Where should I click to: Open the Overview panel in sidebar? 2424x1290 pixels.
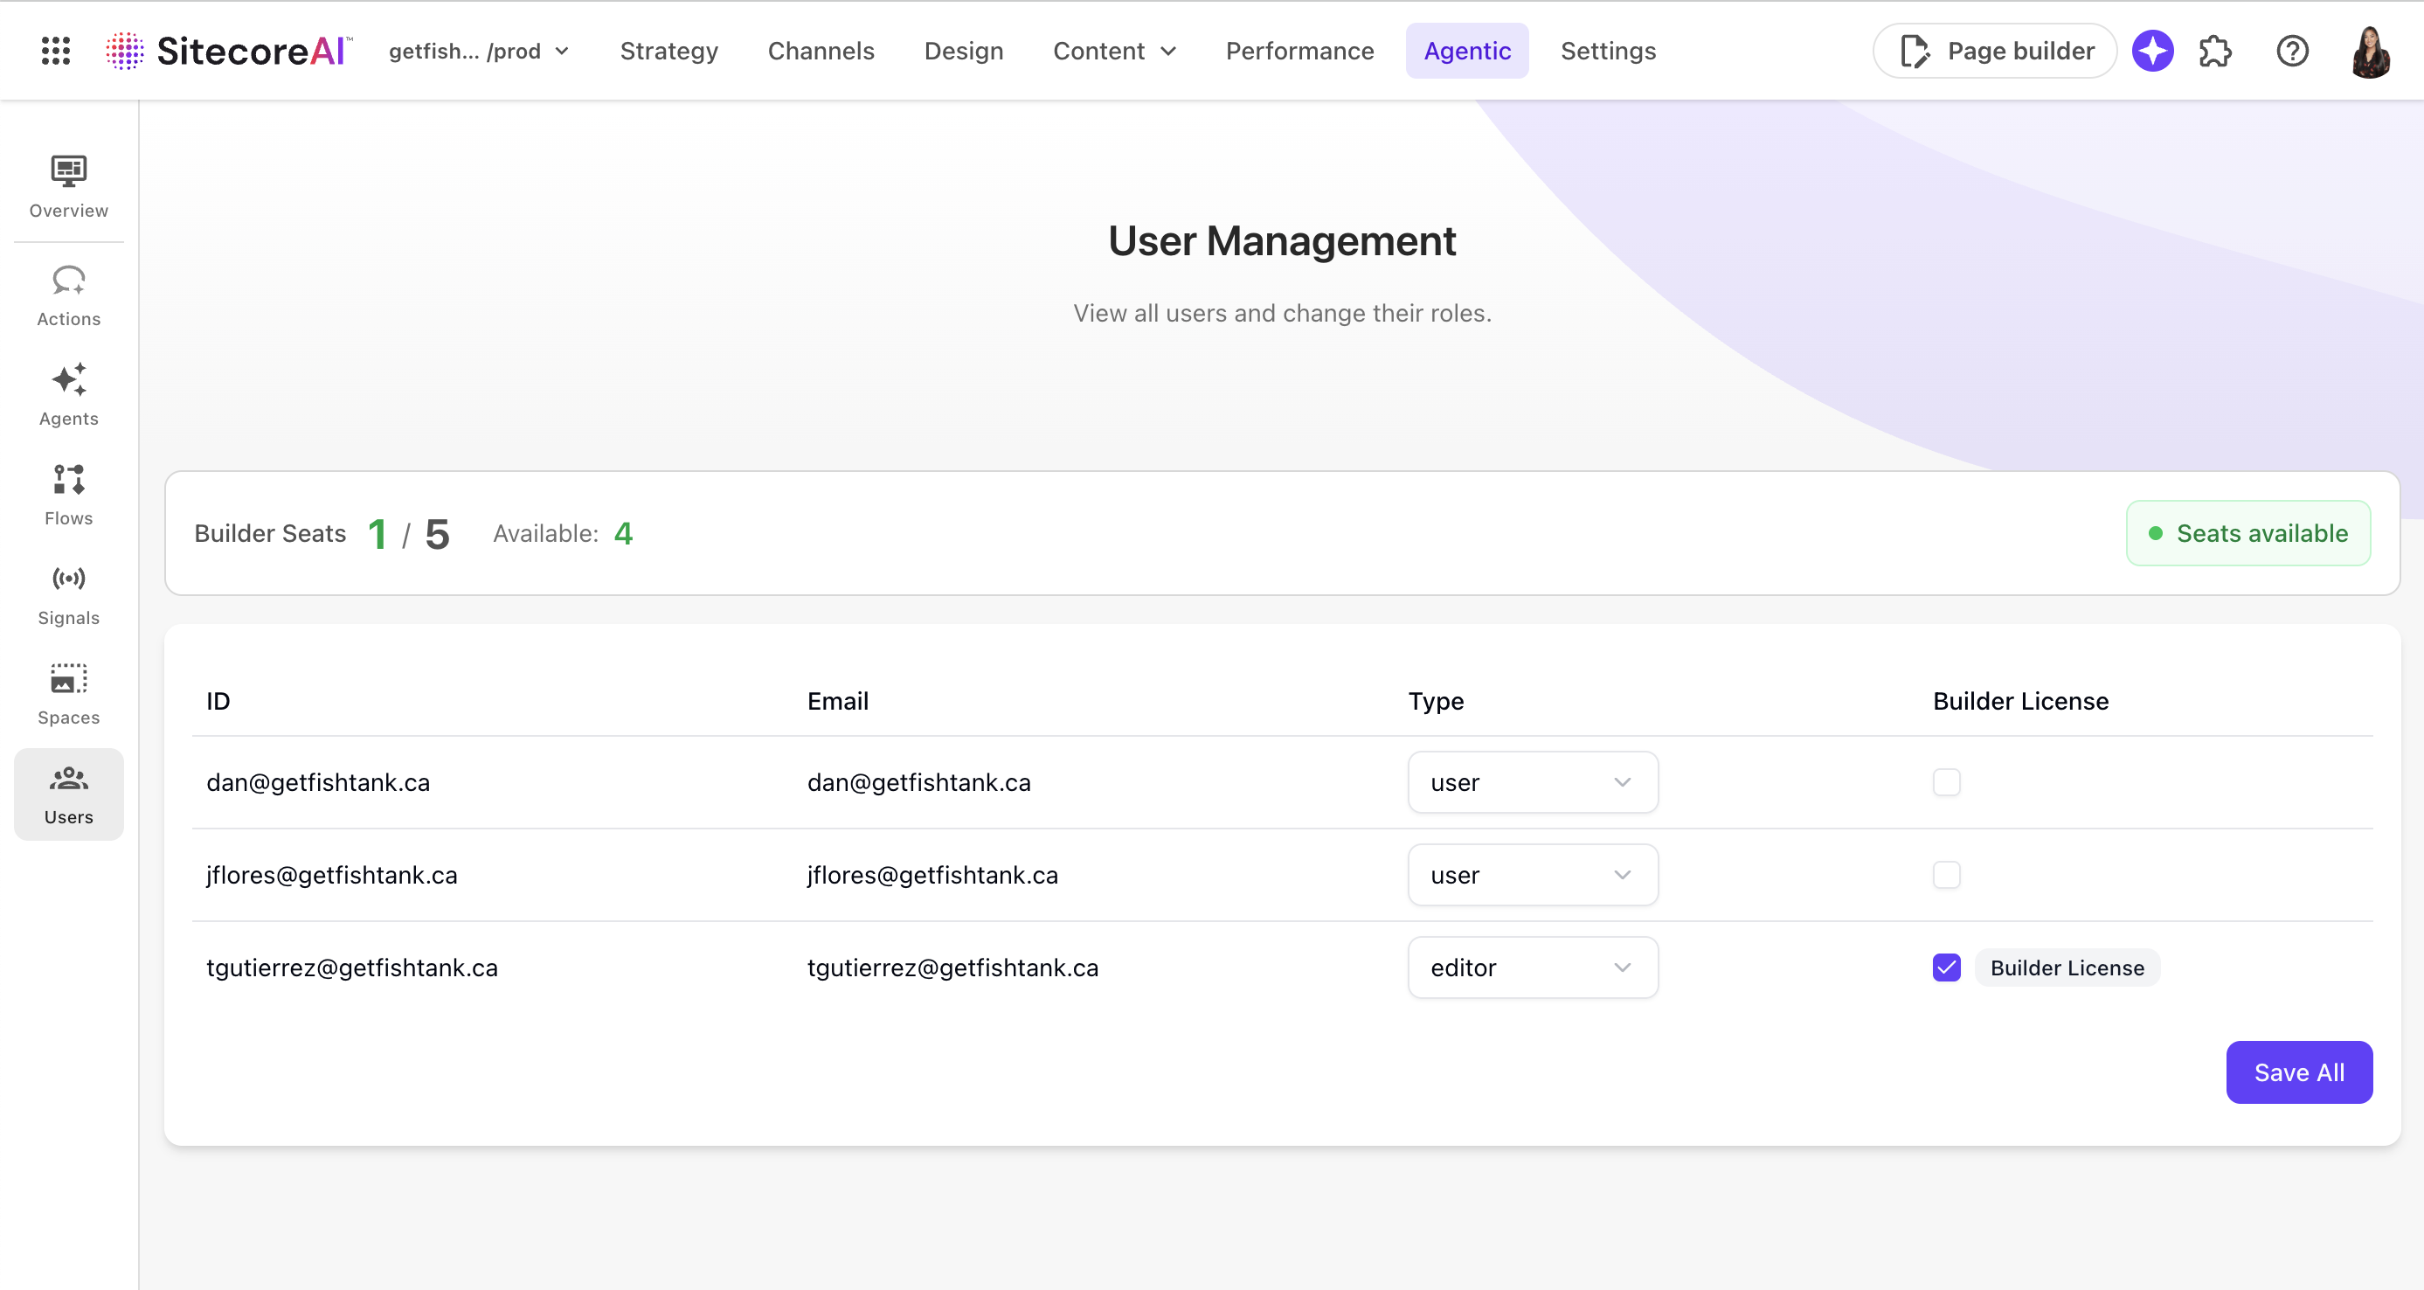click(x=66, y=185)
